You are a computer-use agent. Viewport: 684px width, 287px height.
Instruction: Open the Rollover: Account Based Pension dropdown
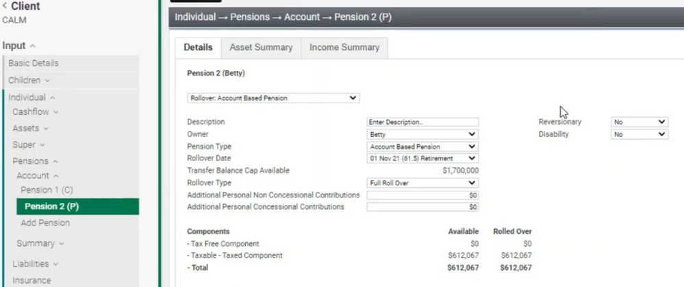273,98
